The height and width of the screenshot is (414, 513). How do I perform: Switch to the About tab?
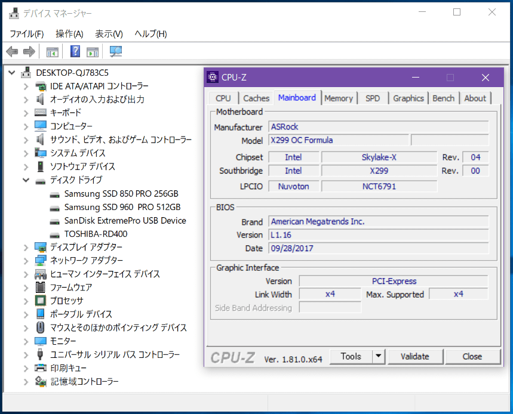click(x=475, y=98)
